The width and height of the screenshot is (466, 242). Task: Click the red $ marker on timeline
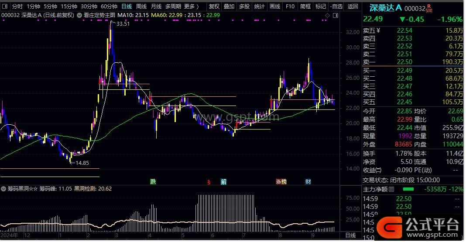coord(209,181)
